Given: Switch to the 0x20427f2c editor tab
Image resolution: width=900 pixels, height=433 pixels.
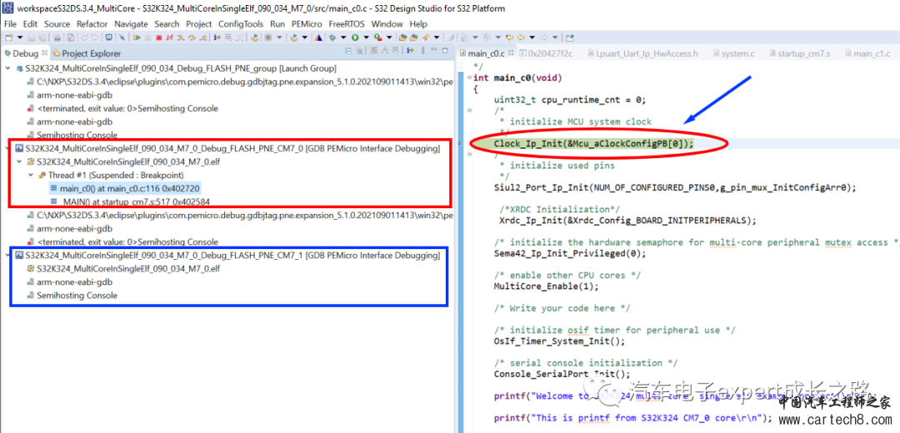Looking at the screenshot, I should tap(545, 53).
